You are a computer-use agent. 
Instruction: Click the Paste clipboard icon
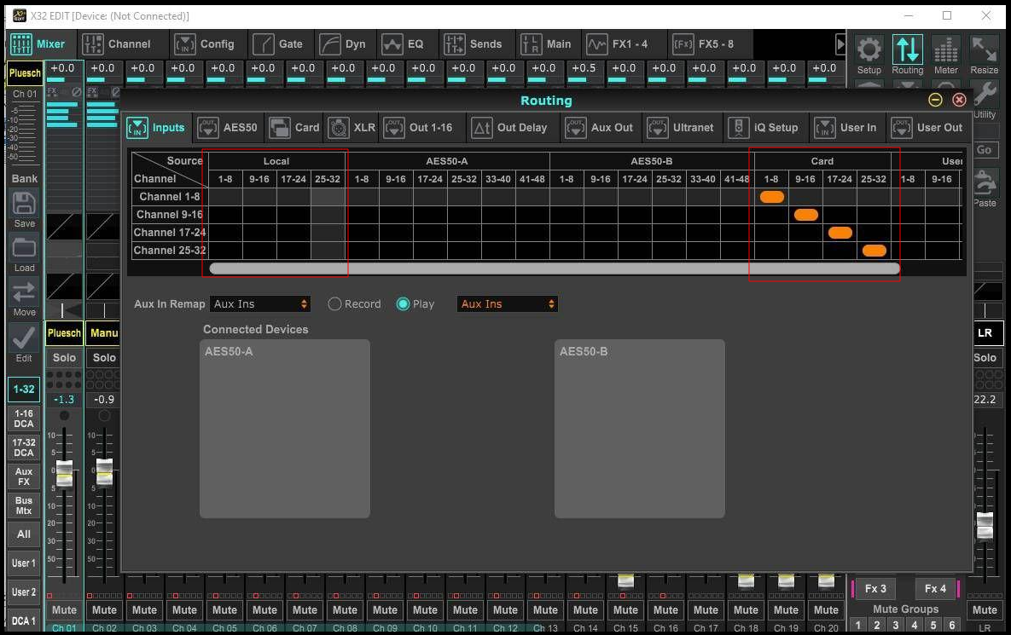point(985,183)
